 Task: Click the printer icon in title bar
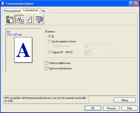[x=3, y=4]
